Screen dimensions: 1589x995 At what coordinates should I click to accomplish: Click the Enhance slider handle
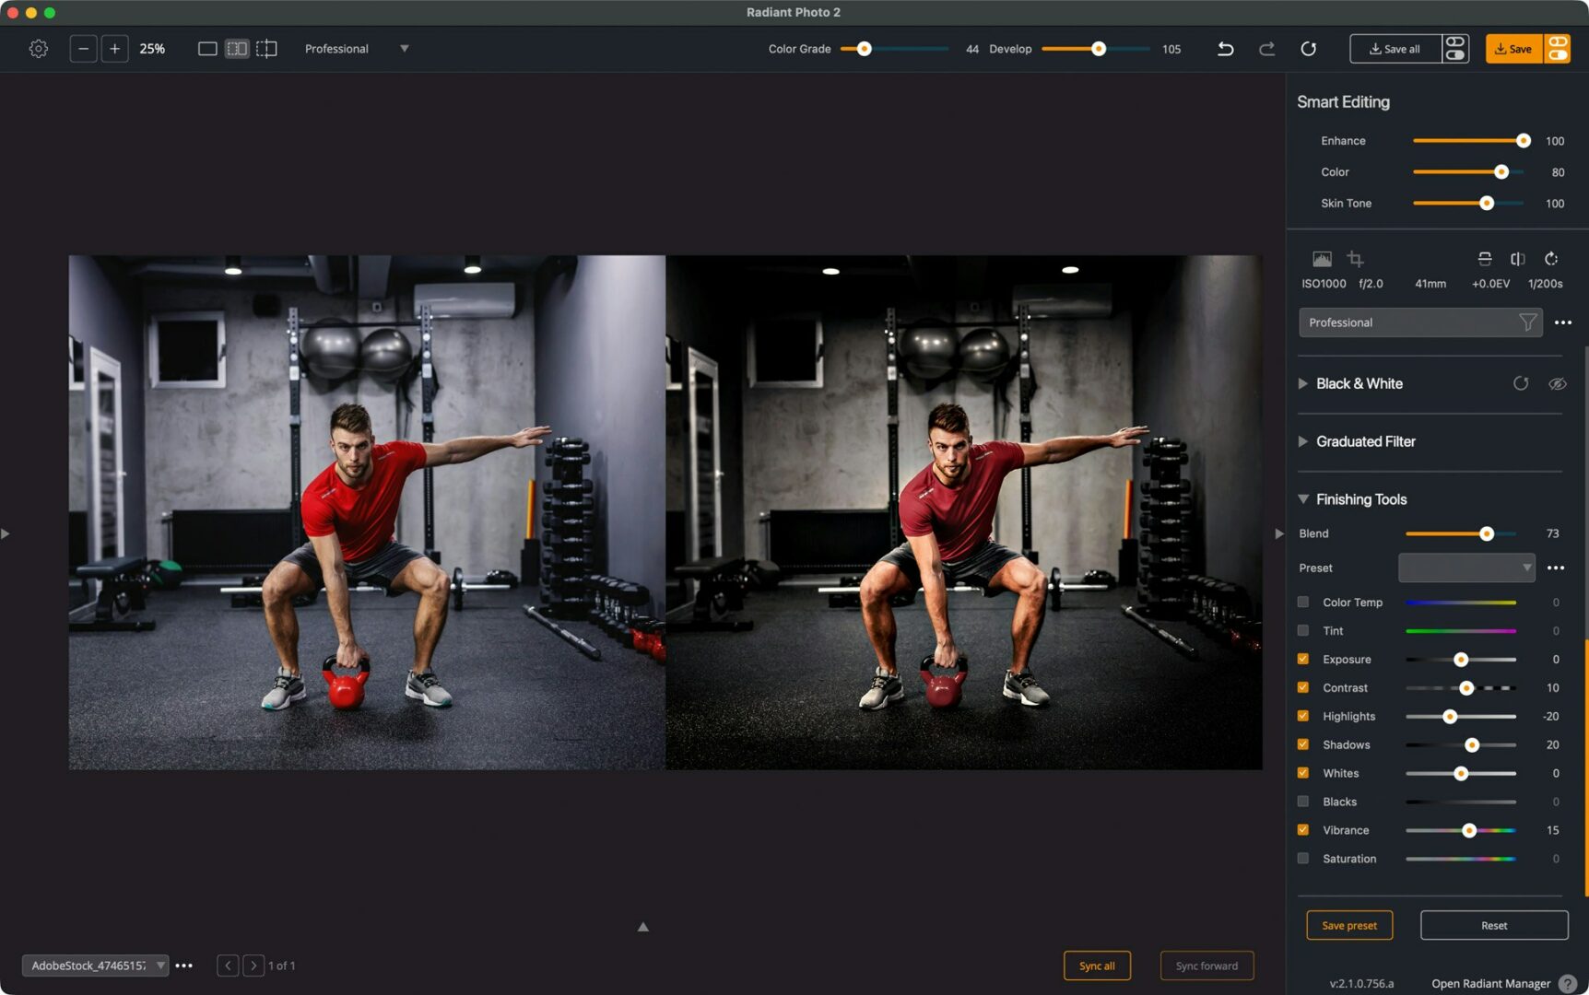pos(1523,141)
